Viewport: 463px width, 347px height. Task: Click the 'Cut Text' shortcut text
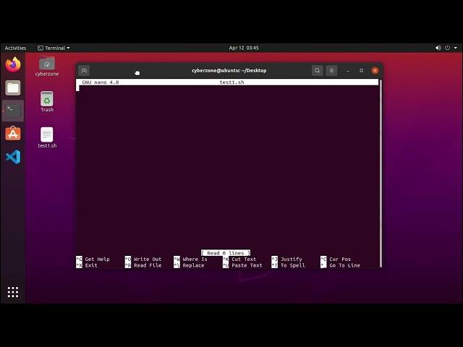[x=244, y=259]
